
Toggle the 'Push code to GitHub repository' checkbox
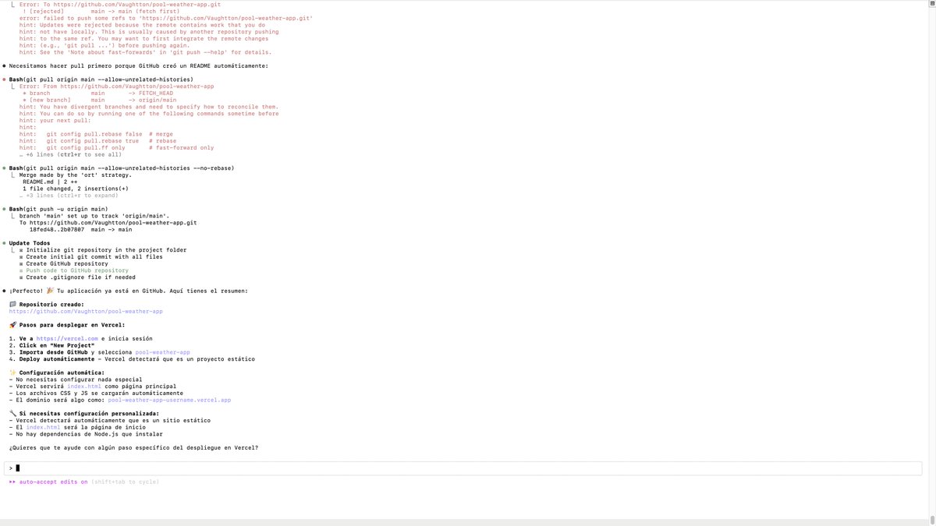click(x=22, y=270)
